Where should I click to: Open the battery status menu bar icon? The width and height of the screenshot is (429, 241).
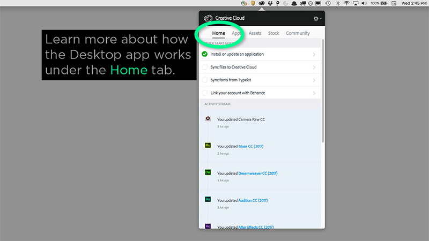[x=379, y=3]
